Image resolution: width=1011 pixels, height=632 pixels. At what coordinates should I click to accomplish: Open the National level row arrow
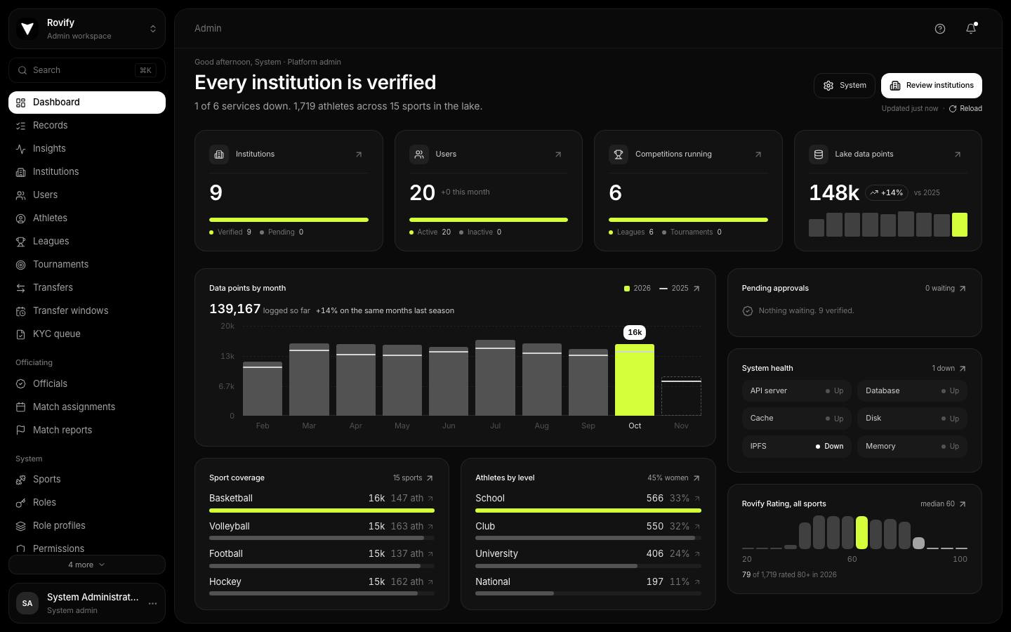click(x=697, y=582)
